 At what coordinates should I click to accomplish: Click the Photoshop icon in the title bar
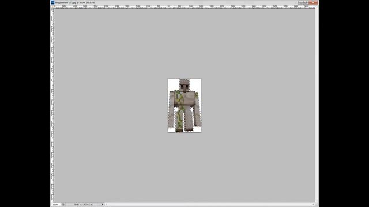[x=52, y=2]
